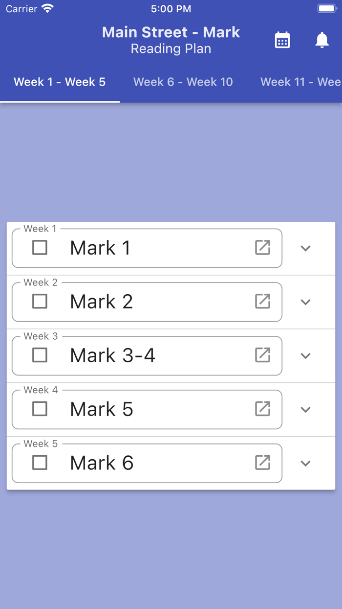Open Mark 6 reading via its external link icon
This screenshot has height=609, width=342.
click(x=263, y=463)
